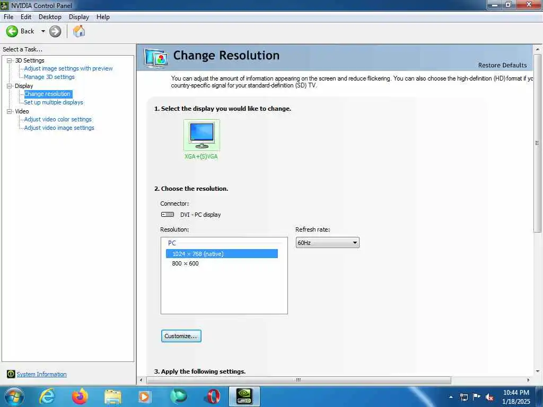Click the muted volume tray icon

pyautogui.click(x=489, y=397)
